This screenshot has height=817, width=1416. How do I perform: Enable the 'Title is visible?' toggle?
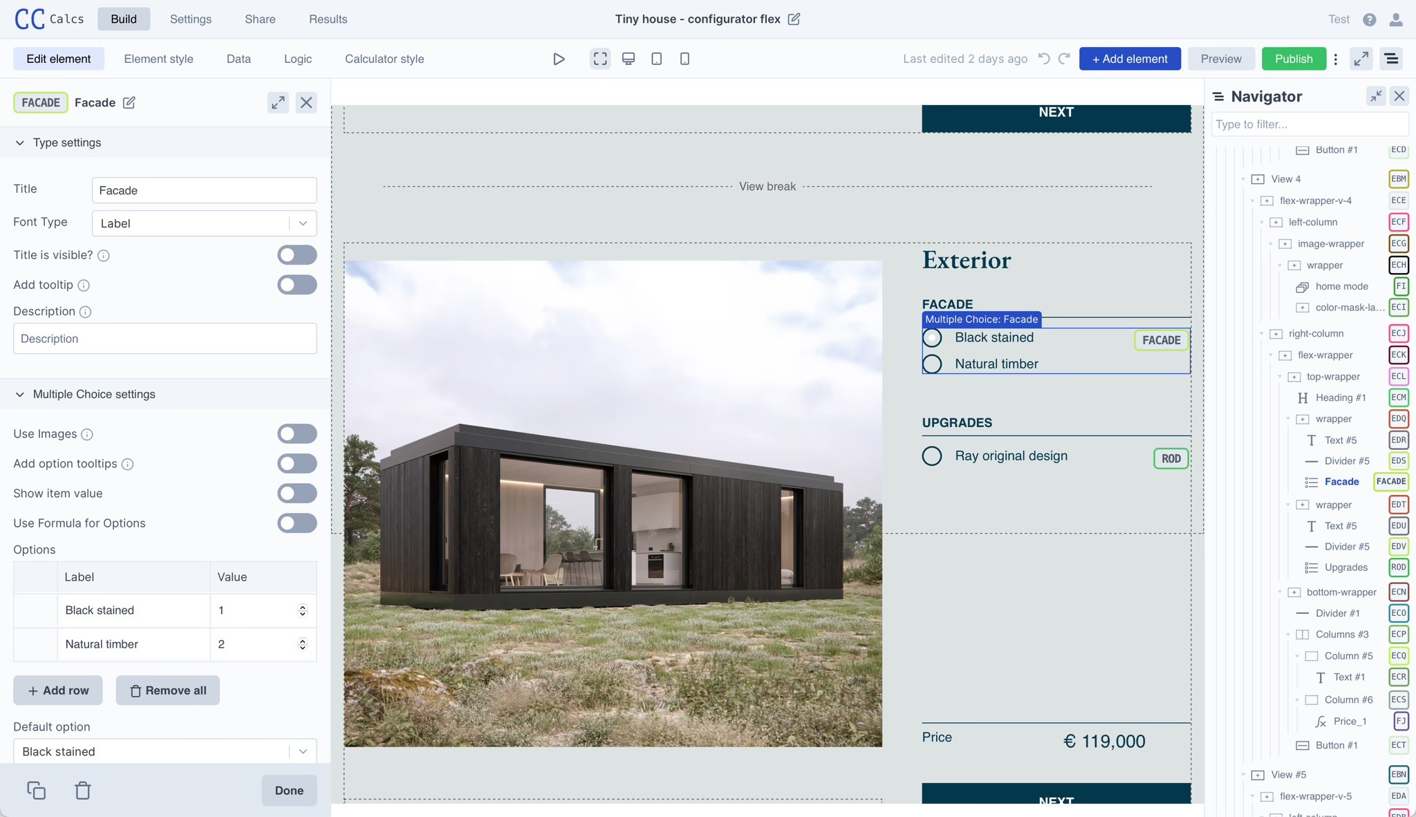tap(297, 254)
